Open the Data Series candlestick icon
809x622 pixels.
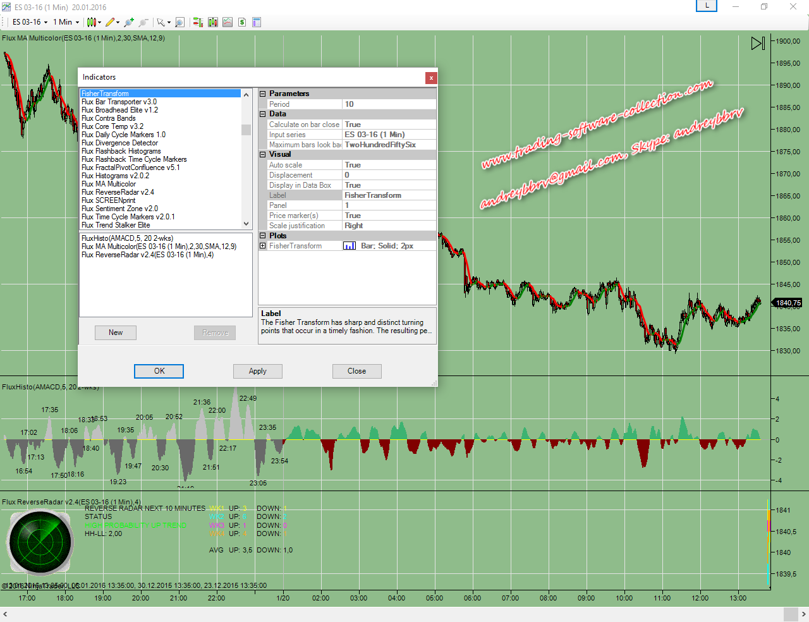point(213,22)
